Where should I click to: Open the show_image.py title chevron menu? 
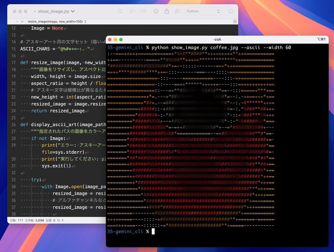[x=73, y=11]
